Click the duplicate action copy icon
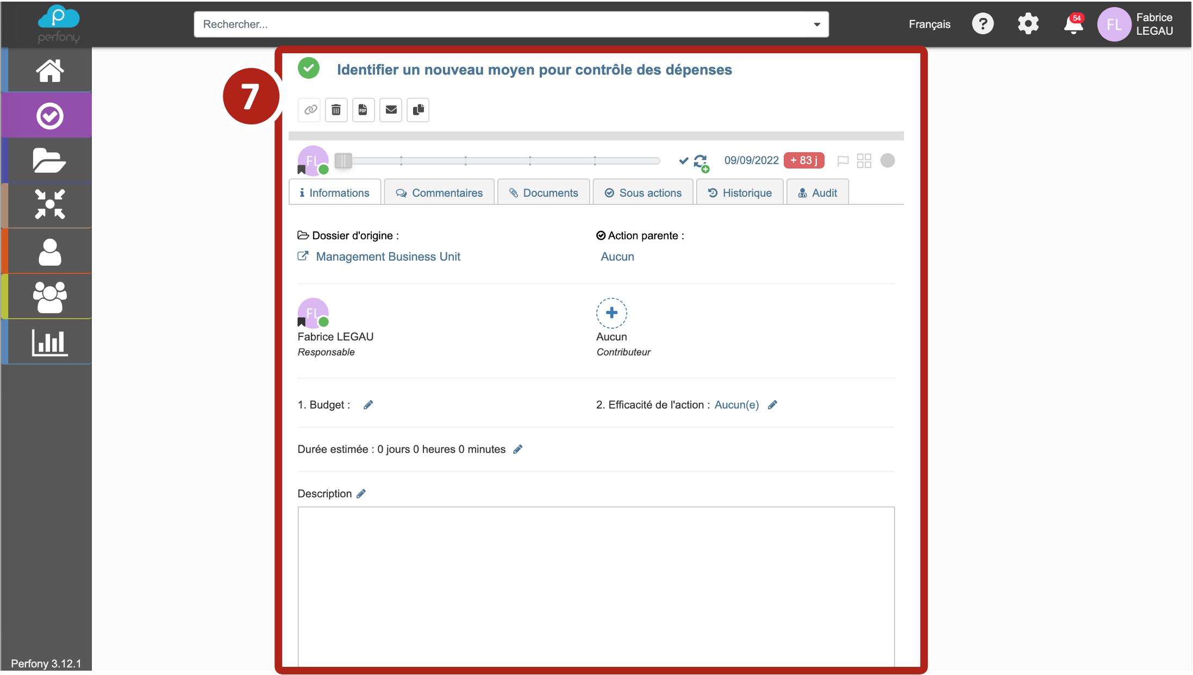 (418, 110)
